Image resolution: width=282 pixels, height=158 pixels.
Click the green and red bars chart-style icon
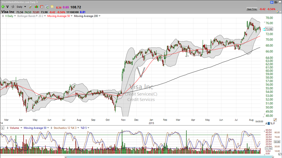[x=36, y=7]
